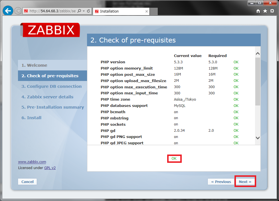The width and height of the screenshot is (279, 201).
Task: Click the 5.3.3 PHP version value
Action: [178, 62]
